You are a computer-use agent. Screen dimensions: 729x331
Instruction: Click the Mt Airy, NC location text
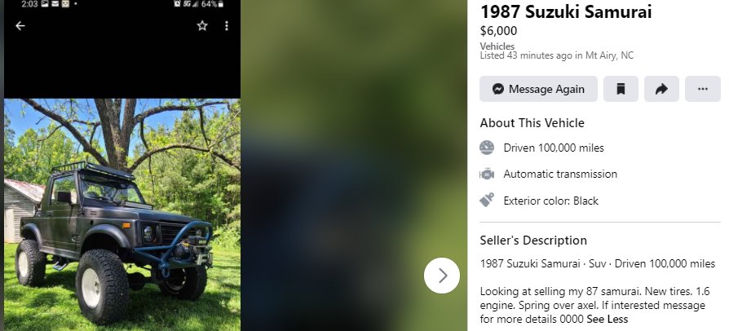609,55
